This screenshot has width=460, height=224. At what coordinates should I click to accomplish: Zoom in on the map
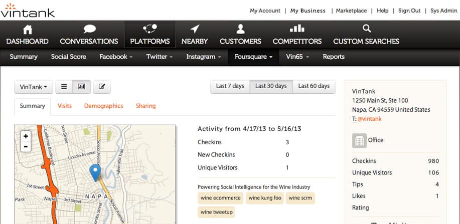tap(26, 136)
